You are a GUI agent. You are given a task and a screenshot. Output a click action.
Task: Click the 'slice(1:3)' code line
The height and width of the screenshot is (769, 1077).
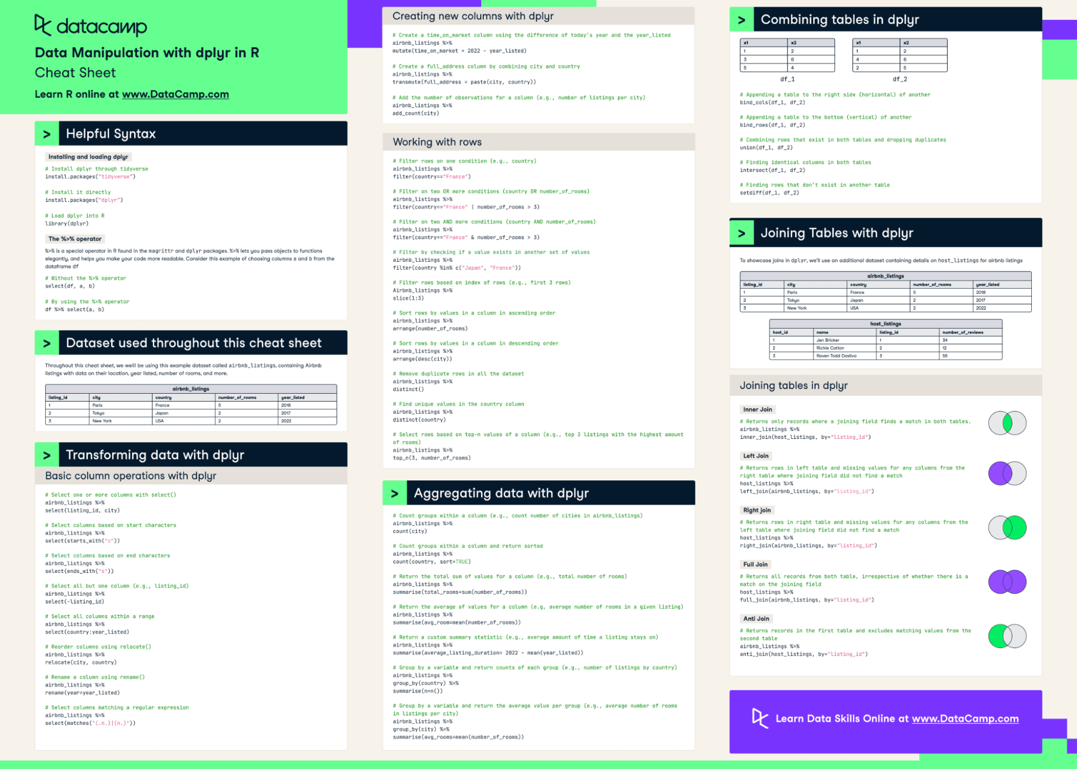tap(408, 298)
